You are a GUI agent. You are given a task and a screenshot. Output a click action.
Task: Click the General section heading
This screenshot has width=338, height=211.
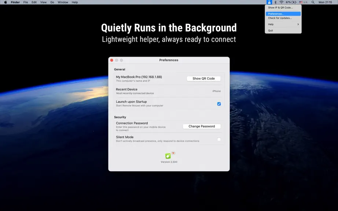[120, 69]
